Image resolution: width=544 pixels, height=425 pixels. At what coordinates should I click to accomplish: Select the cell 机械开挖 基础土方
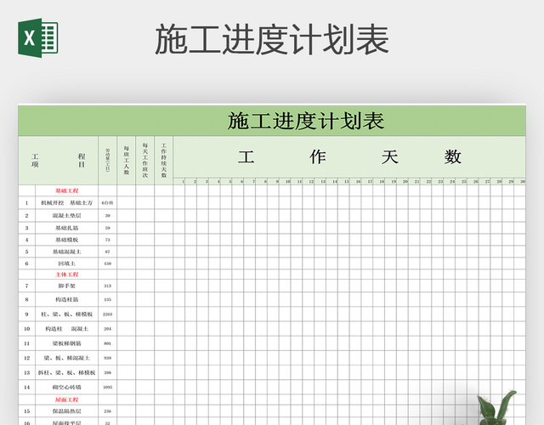[67, 203]
